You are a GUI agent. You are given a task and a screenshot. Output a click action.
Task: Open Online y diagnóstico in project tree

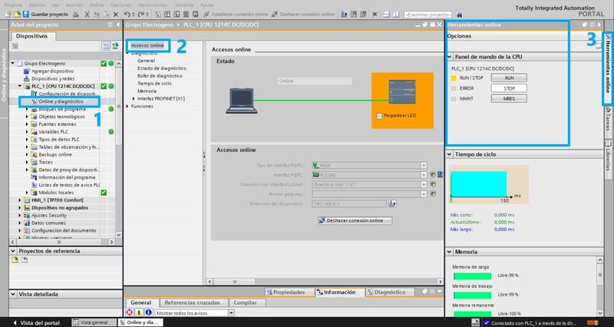pyautogui.click(x=61, y=101)
